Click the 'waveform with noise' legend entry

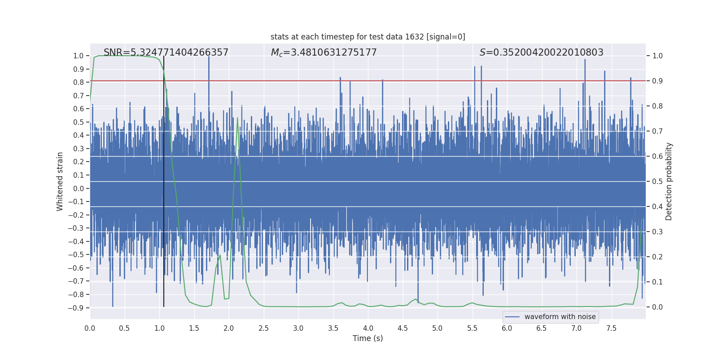[x=560, y=317]
